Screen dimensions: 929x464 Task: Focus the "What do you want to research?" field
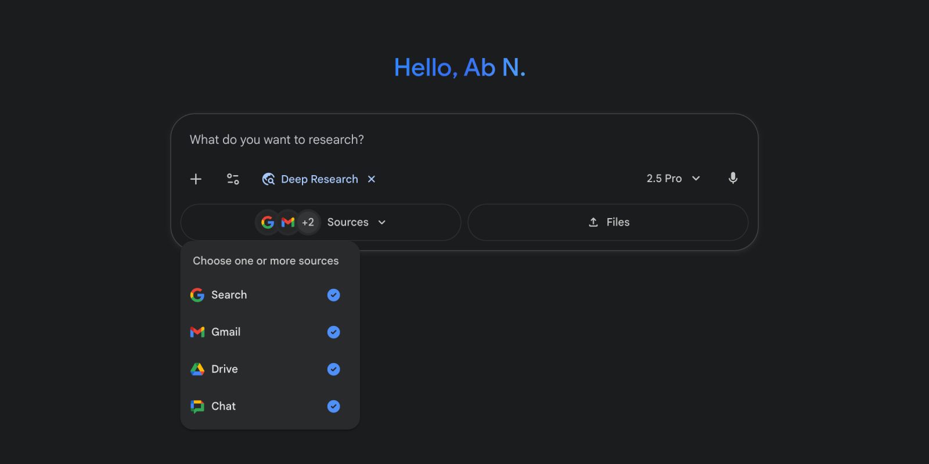coord(406,140)
